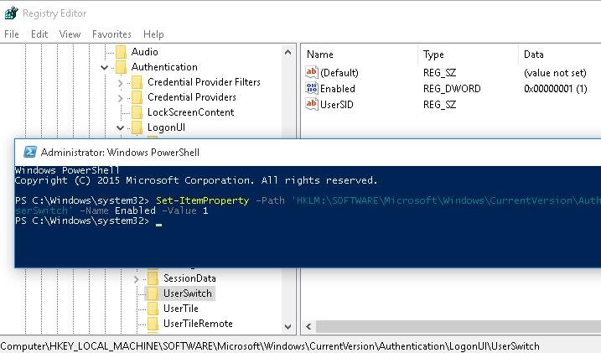This screenshot has width=601, height=353.
Task: Select the UserTile key label
Action: point(181,309)
